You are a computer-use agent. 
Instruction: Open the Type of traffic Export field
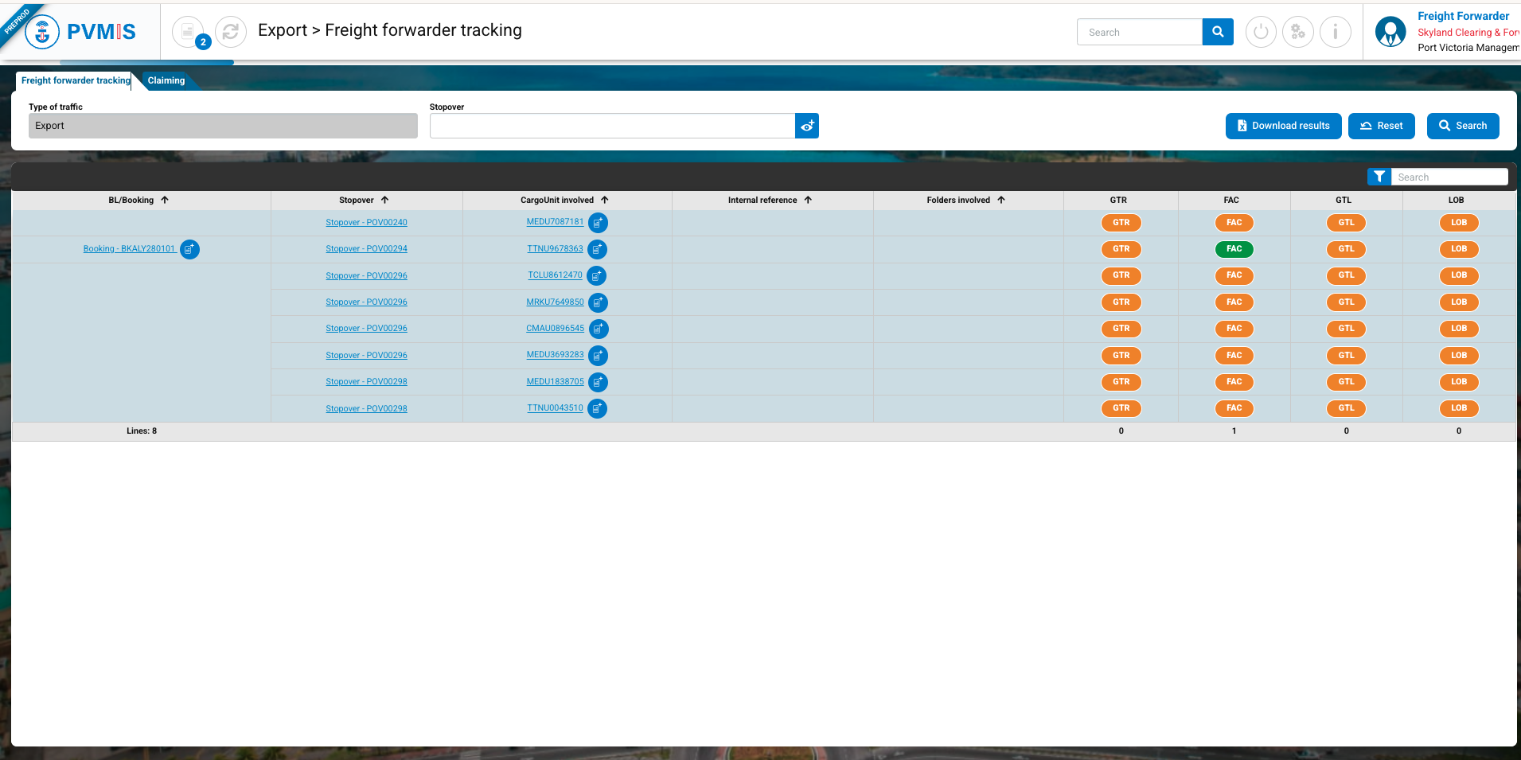pyautogui.click(x=223, y=126)
